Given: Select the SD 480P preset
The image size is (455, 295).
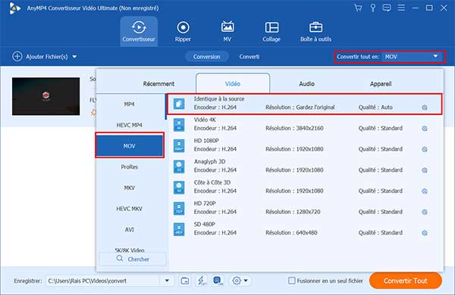Looking at the screenshot, I should click(x=305, y=228).
